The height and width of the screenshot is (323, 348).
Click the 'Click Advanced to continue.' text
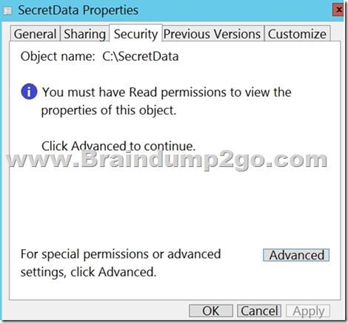(118, 146)
